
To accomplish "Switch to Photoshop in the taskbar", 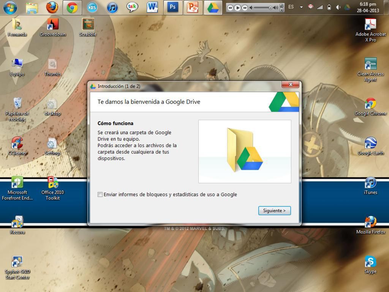I will [x=173, y=8].
